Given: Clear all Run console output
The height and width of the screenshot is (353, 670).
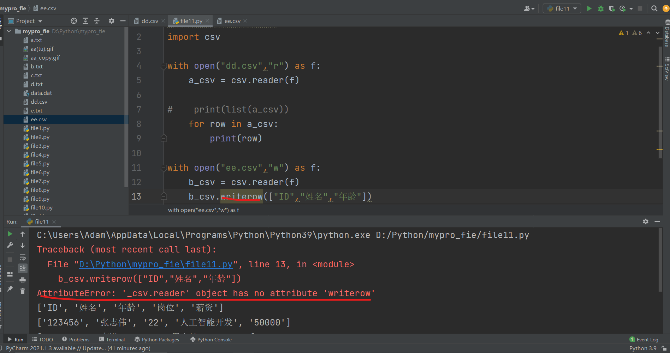Looking at the screenshot, I should [23, 291].
